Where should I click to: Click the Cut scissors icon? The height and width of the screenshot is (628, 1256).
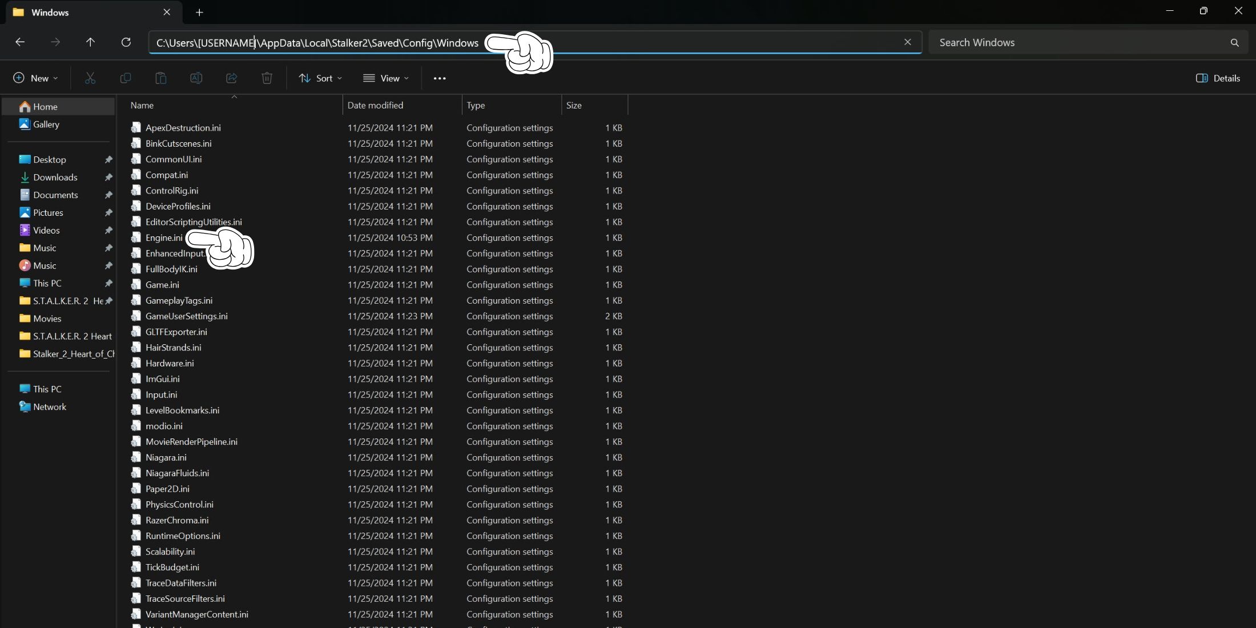tap(90, 78)
